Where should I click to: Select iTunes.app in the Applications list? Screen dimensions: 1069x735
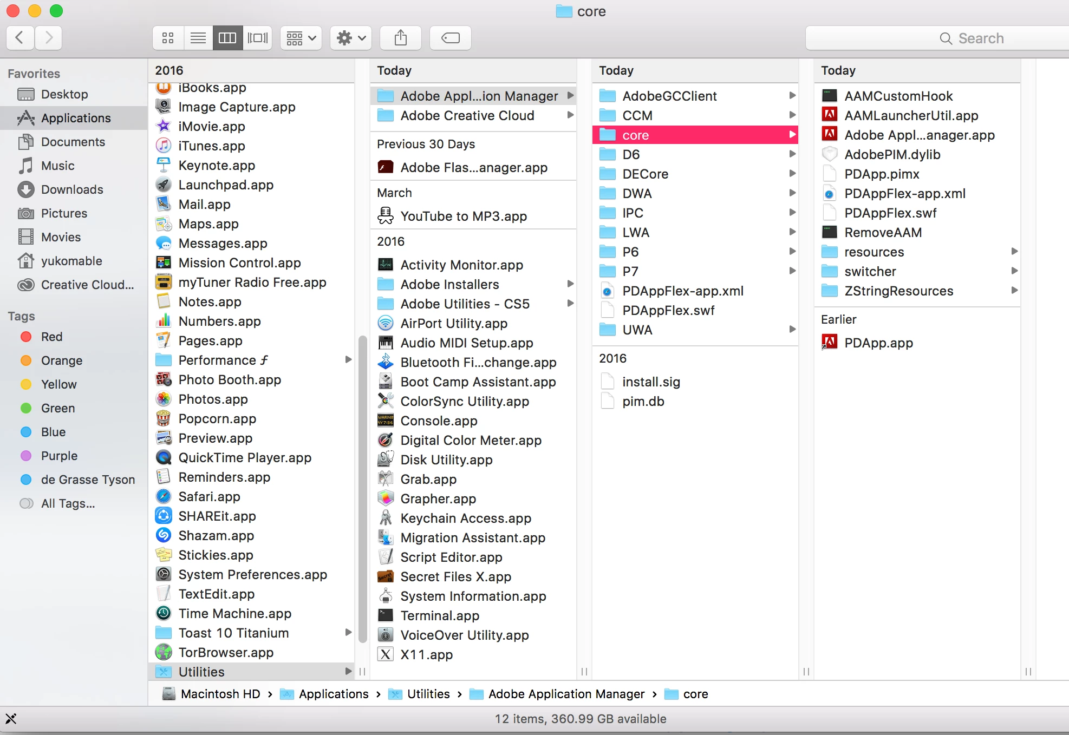212,146
